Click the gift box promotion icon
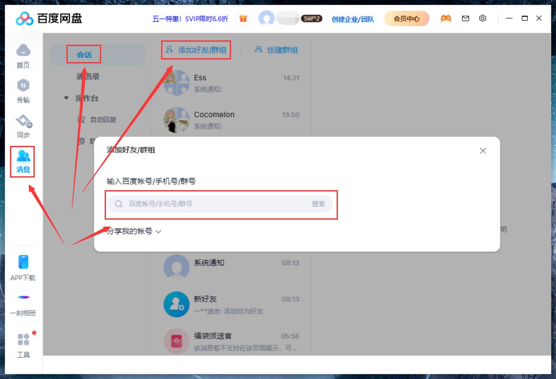556x379 pixels. 243,18
